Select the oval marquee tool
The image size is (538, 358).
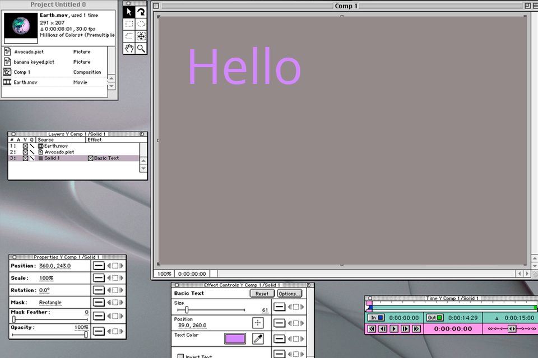141,23
